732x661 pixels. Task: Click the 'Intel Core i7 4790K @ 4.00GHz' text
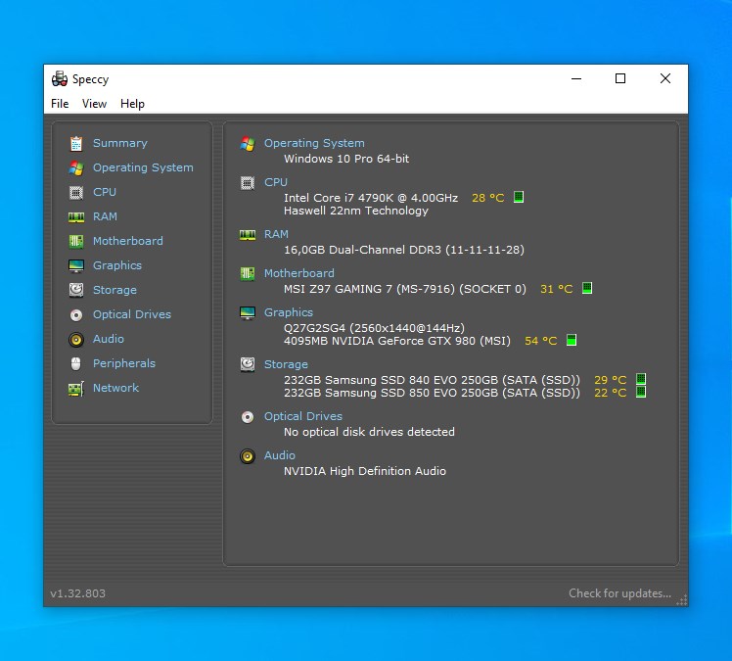tap(371, 198)
